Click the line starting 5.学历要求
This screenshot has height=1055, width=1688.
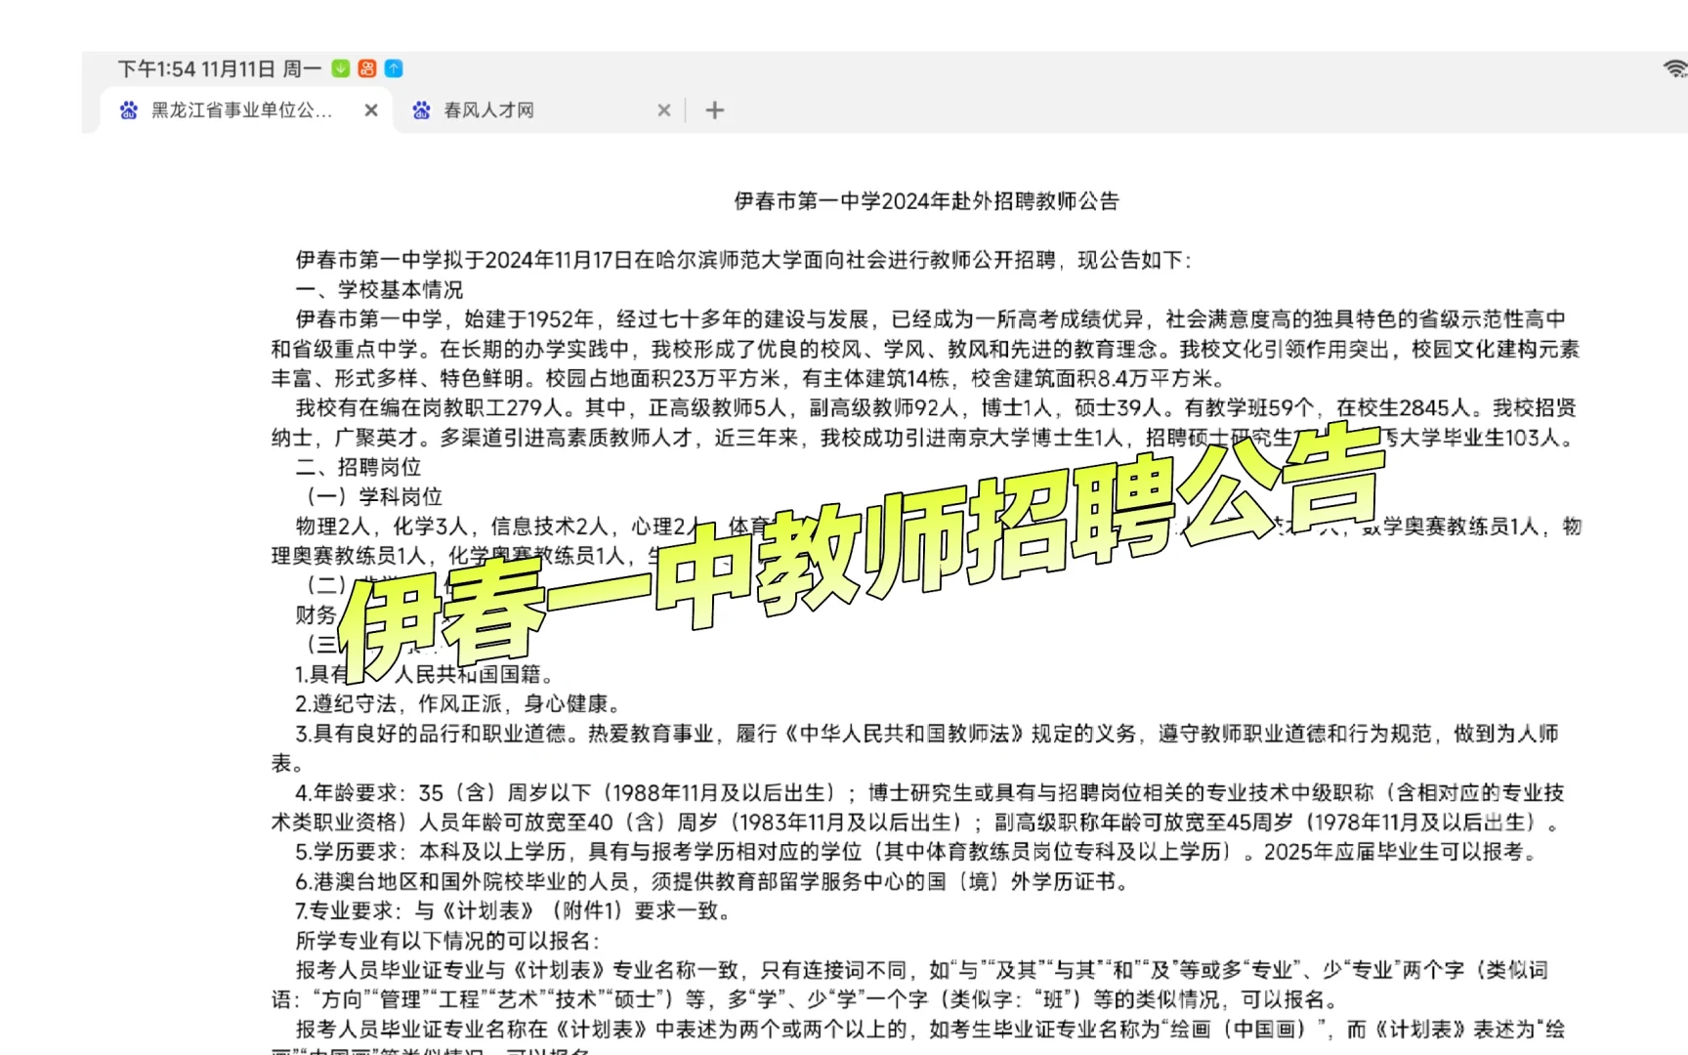(x=918, y=852)
